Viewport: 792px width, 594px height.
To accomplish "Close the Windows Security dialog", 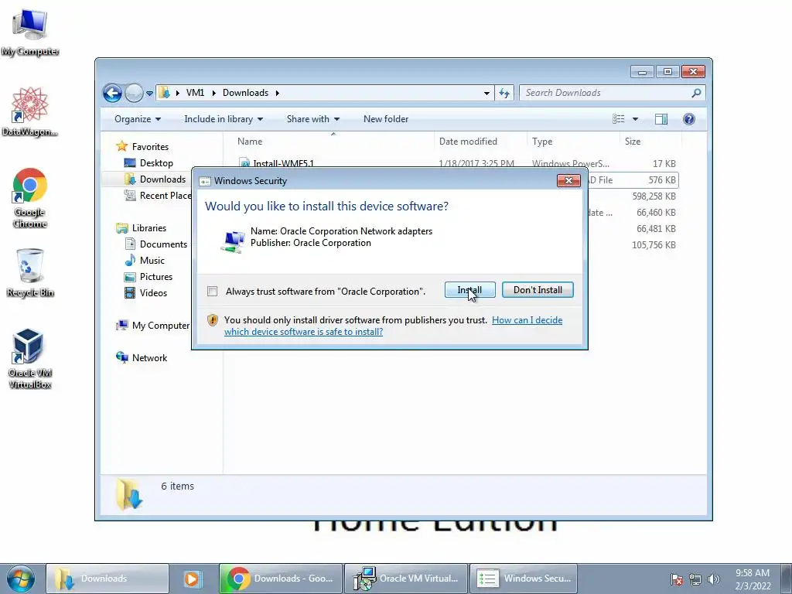I will click(568, 181).
